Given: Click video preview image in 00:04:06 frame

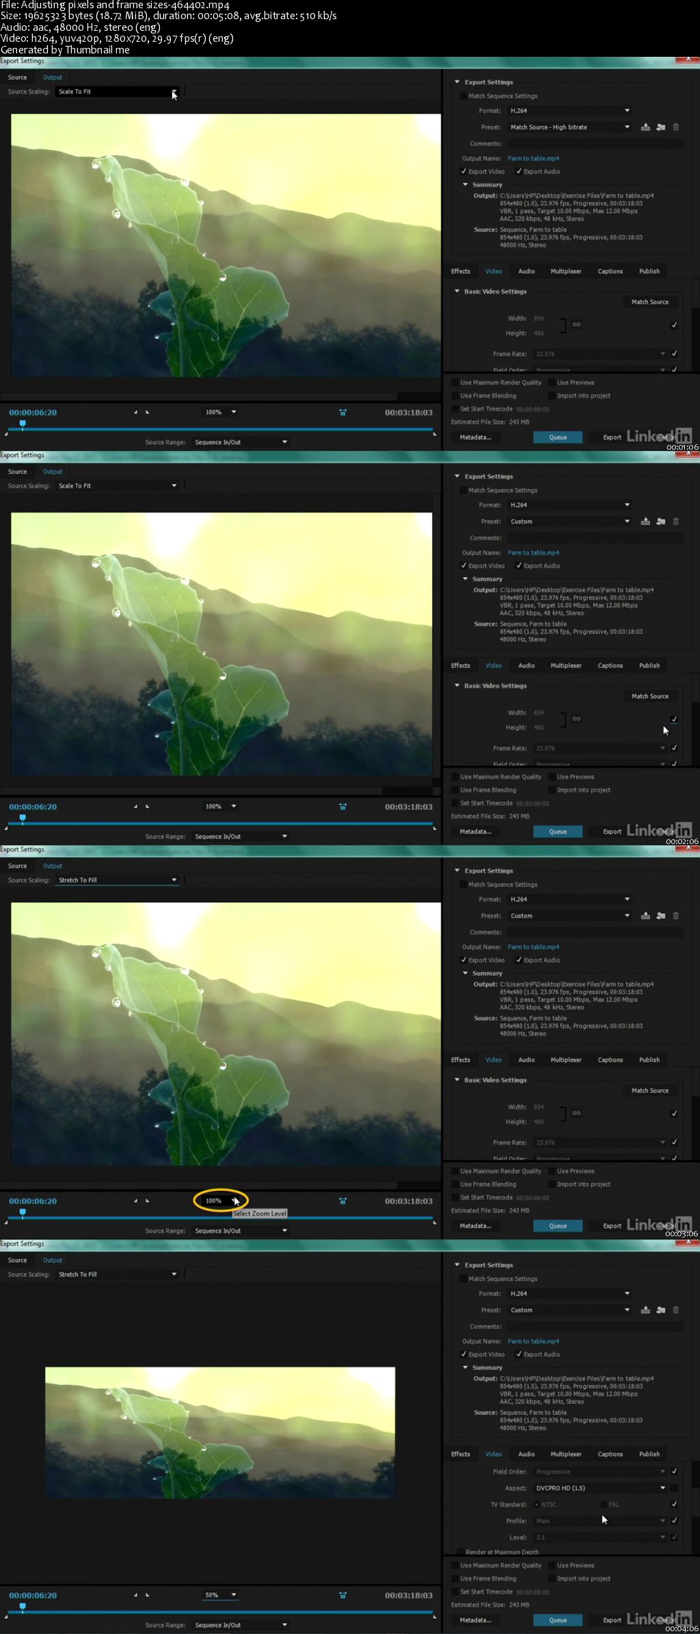Looking at the screenshot, I should (x=220, y=1432).
